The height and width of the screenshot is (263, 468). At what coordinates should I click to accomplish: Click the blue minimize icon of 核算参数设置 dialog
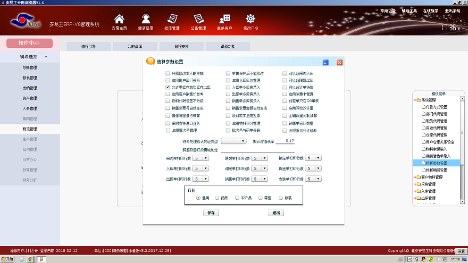325,62
